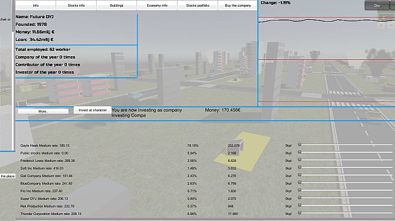Click the left panel scrollbar thumb

13,16
